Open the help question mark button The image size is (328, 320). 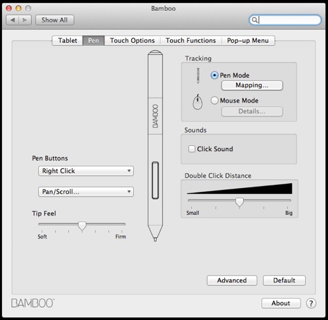(x=311, y=303)
